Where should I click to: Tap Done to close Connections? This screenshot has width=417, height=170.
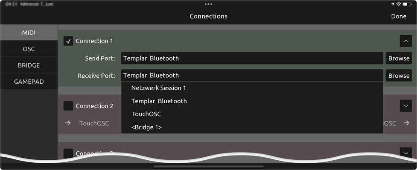click(x=398, y=16)
